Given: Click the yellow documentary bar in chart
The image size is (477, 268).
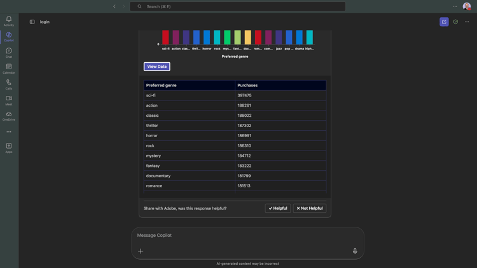Looking at the screenshot, I should 247,37.
